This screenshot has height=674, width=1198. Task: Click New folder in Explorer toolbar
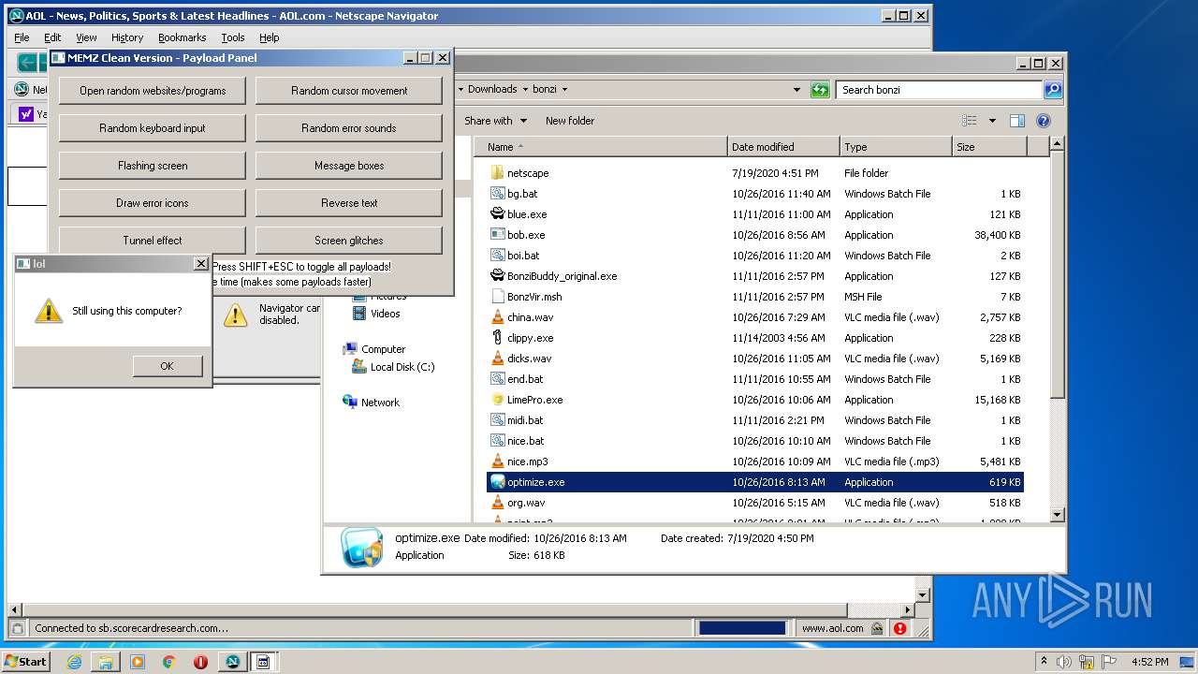(570, 121)
